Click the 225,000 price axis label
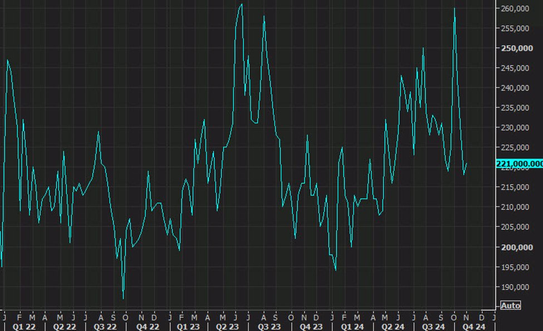Image resolution: width=543 pixels, height=331 pixels. click(x=514, y=147)
